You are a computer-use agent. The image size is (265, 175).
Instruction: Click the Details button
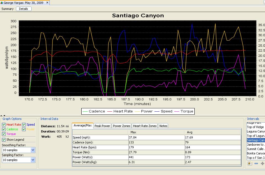(23, 9)
